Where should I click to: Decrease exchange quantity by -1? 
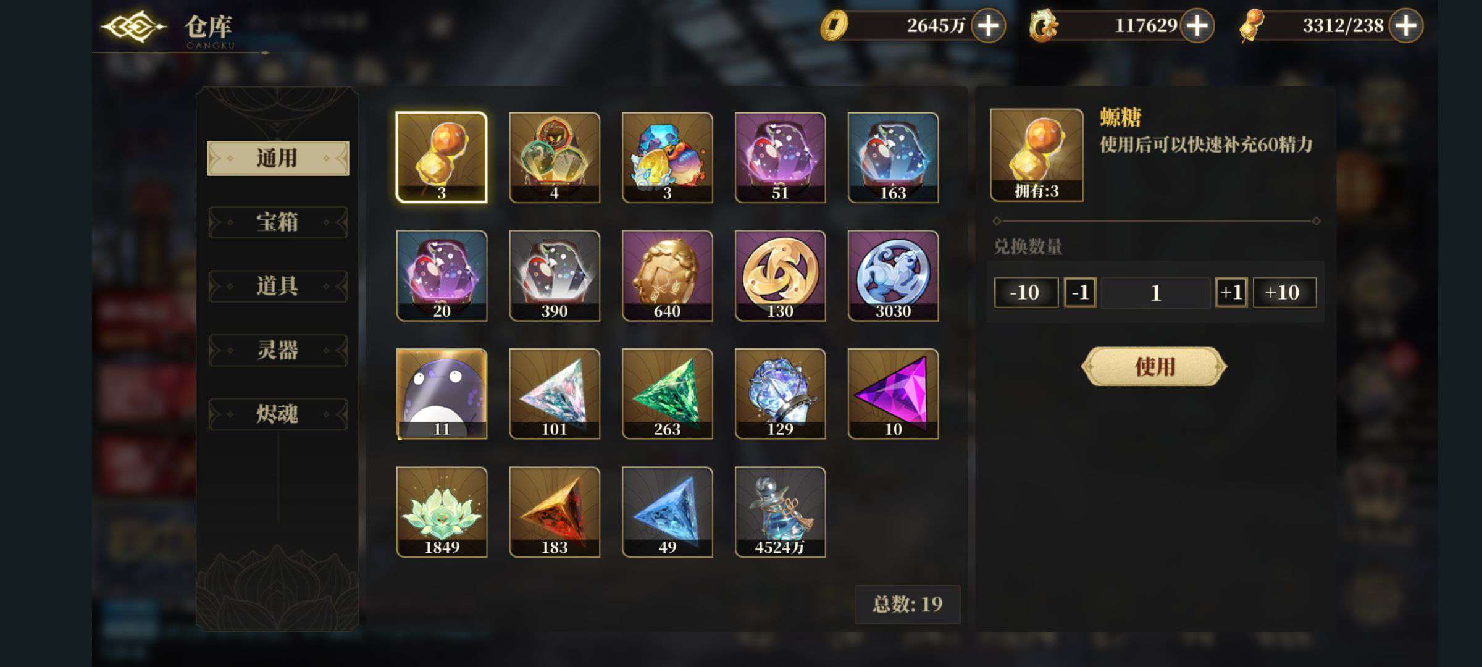point(1080,292)
